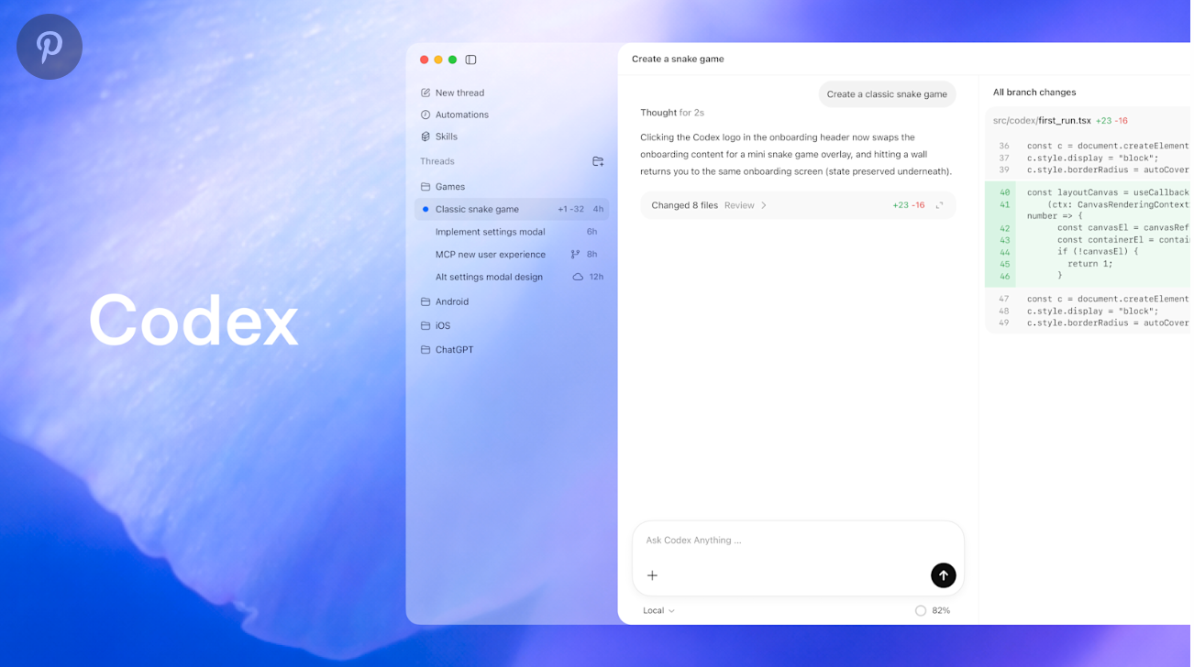Click the Skills cube icon
The width and height of the screenshot is (1194, 667).
click(425, 137)
